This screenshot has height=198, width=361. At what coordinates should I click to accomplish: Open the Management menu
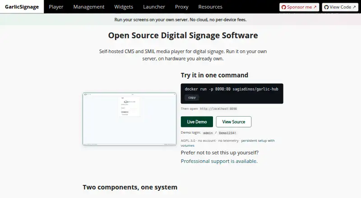tap(89, 7)
